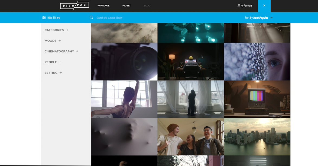Image resolution: width=318 pixels, height=166 pixels.
Task: Click the filter sliders icon beside Hide Filters
Action: click(44, 17)
